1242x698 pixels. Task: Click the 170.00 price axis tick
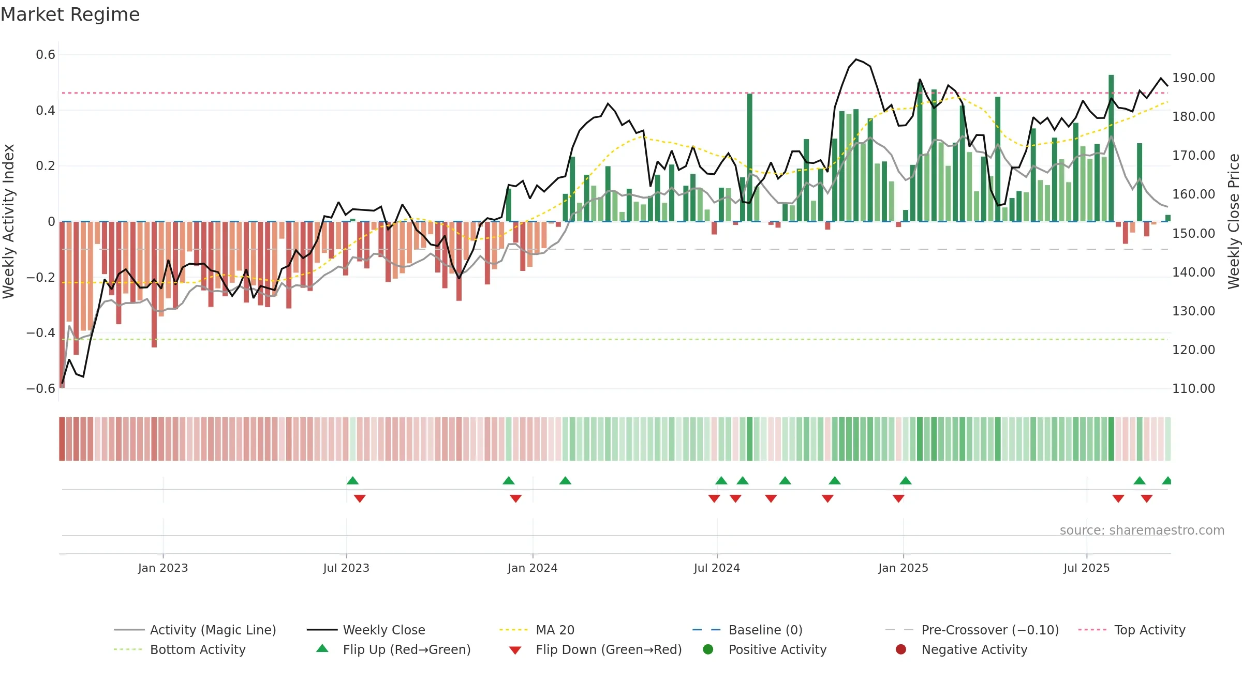1193,155
